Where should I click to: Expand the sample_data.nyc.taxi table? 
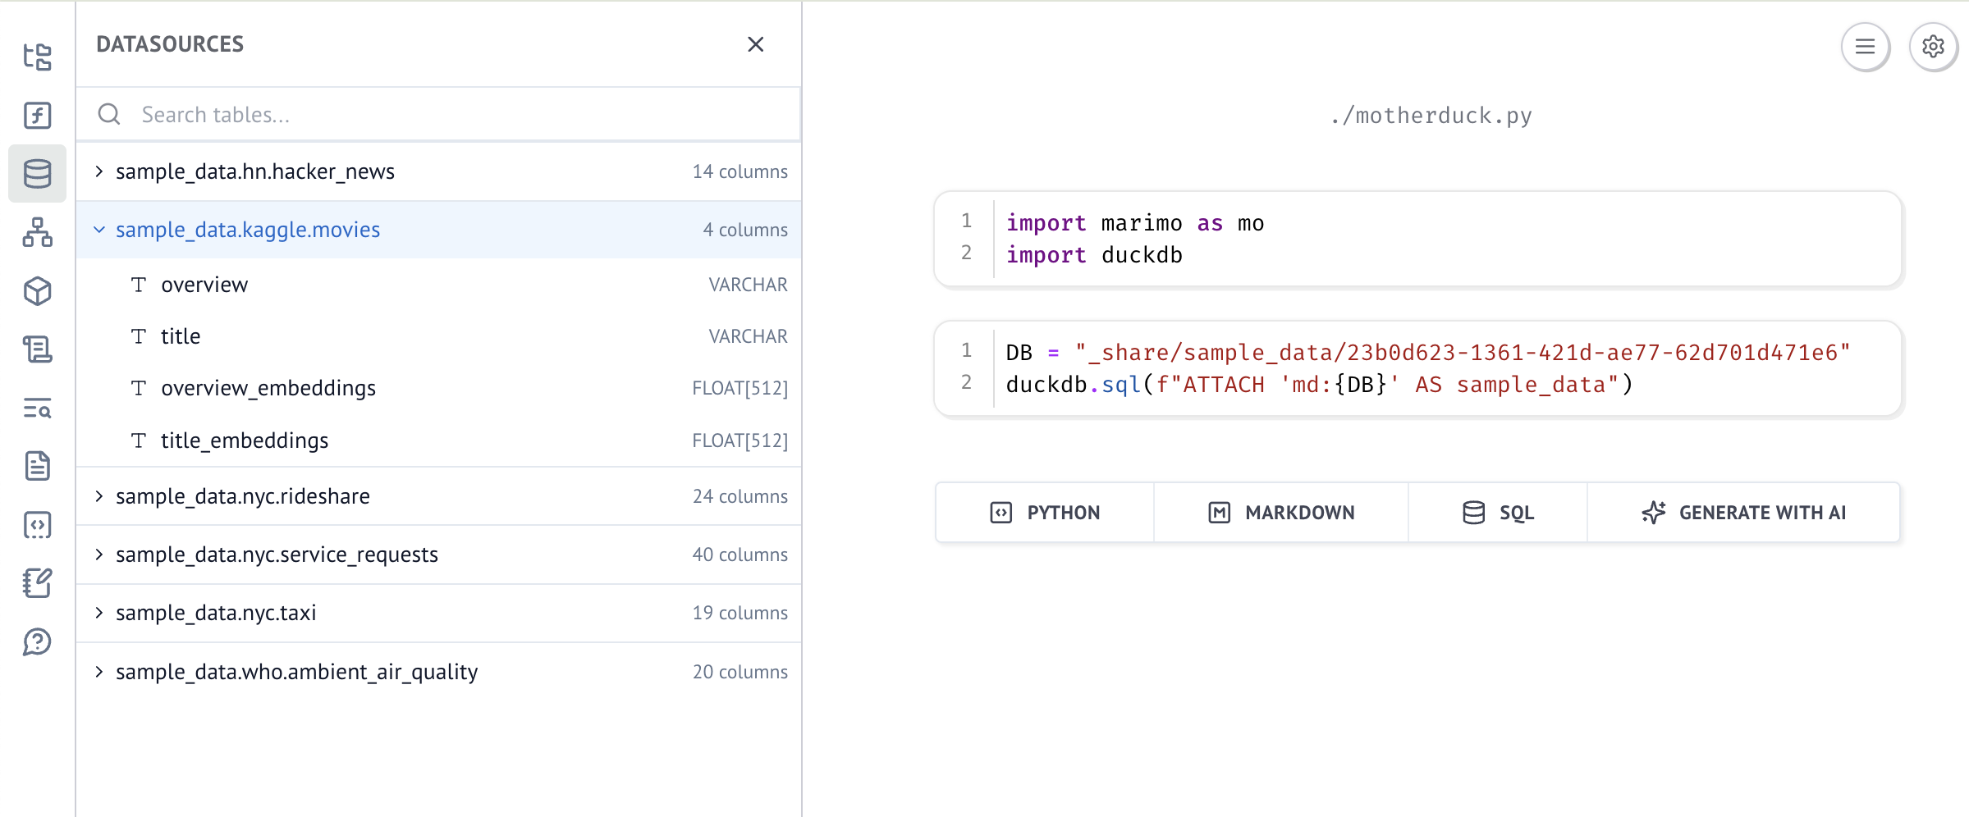tap(215, 613)
